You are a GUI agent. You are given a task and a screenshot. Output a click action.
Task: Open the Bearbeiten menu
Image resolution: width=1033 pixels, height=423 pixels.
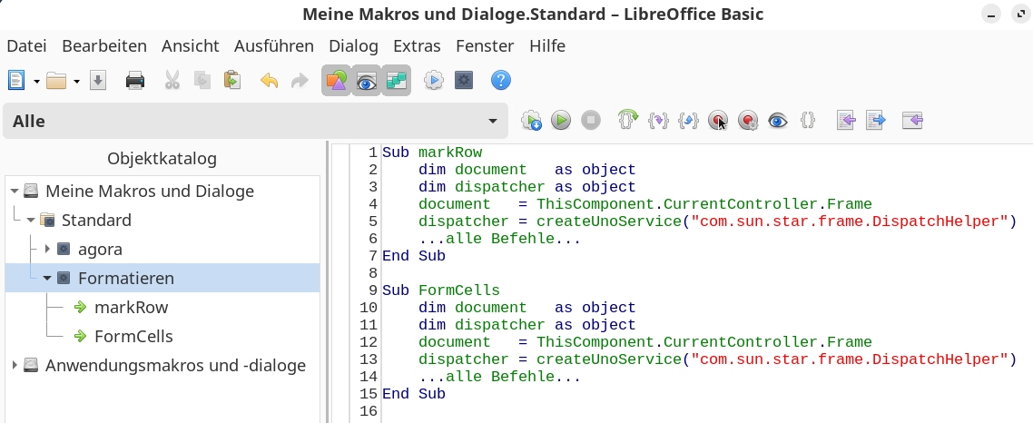[x=104, y=46]
